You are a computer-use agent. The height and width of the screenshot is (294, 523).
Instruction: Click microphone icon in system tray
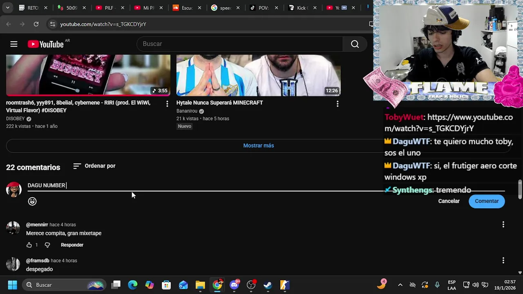click(437, 285)
